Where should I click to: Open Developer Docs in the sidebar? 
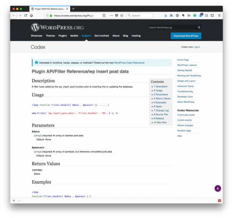coord(185,97)
